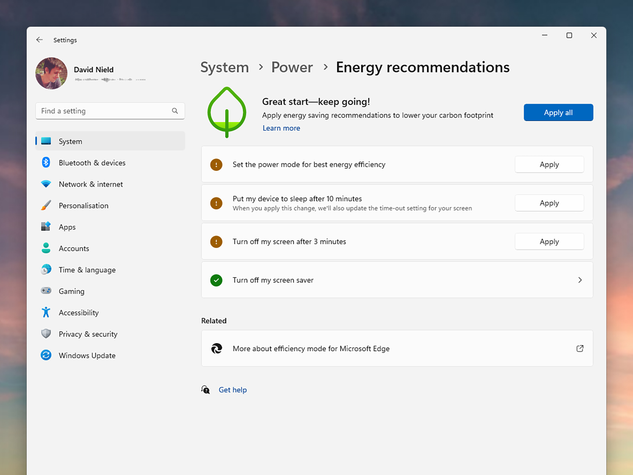Open the Learn more link

(x=281, y=128)
